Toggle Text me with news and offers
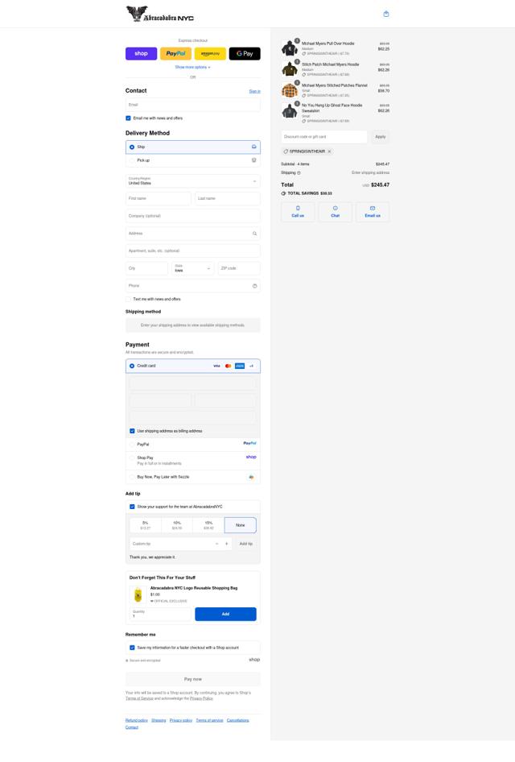 (x=128, y=300)
